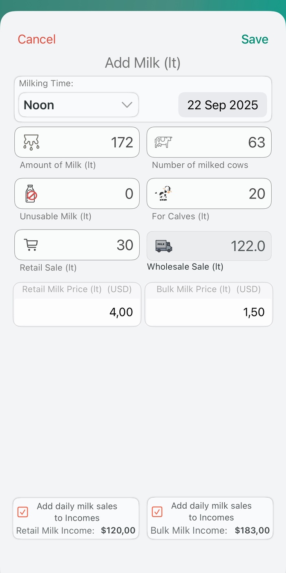This screenshot has width=286, height=573.
Task: Open the 22 Sep 2025 date picker
Action: [223, 105]
